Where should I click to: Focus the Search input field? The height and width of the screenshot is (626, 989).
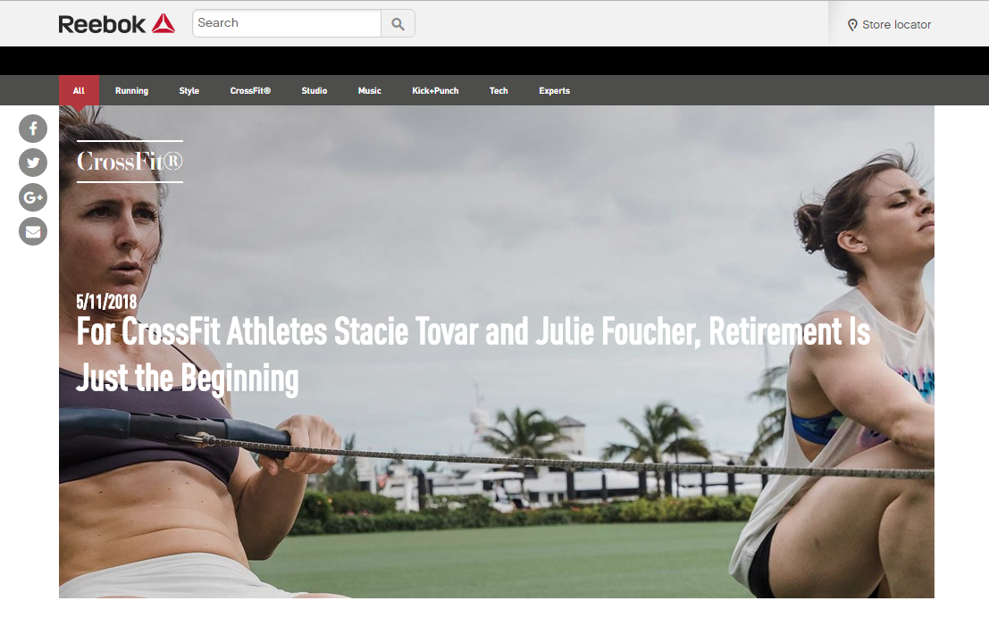[x=287, y=23]
